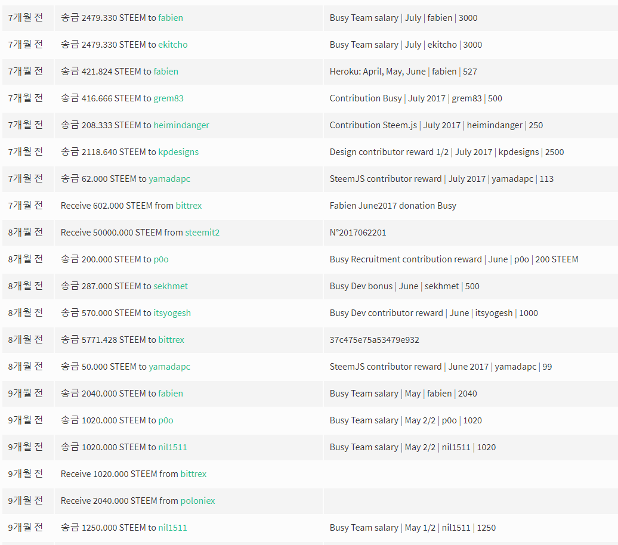Open fabien link in 2479.330 STEEM row
This screenshot has width=618, height=545.
tap(170, 18)
